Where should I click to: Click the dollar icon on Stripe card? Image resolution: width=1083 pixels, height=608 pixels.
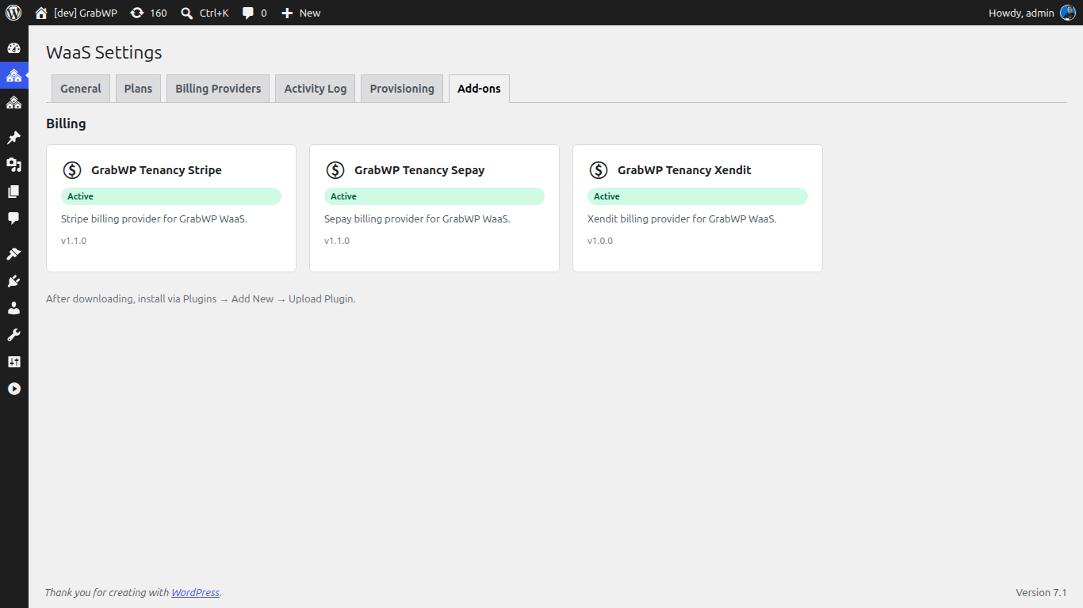pyautogui.click(x=72, y=170)
